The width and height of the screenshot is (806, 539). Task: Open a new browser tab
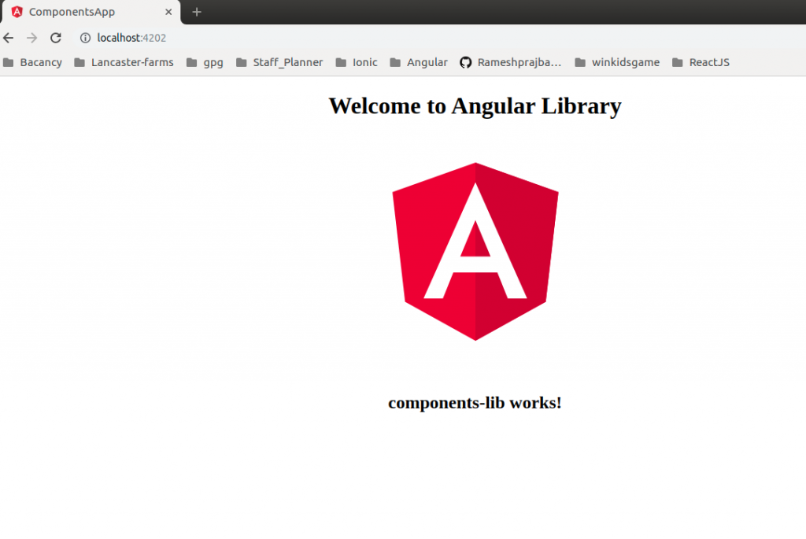pyautogui.click(x=195, y=12)
